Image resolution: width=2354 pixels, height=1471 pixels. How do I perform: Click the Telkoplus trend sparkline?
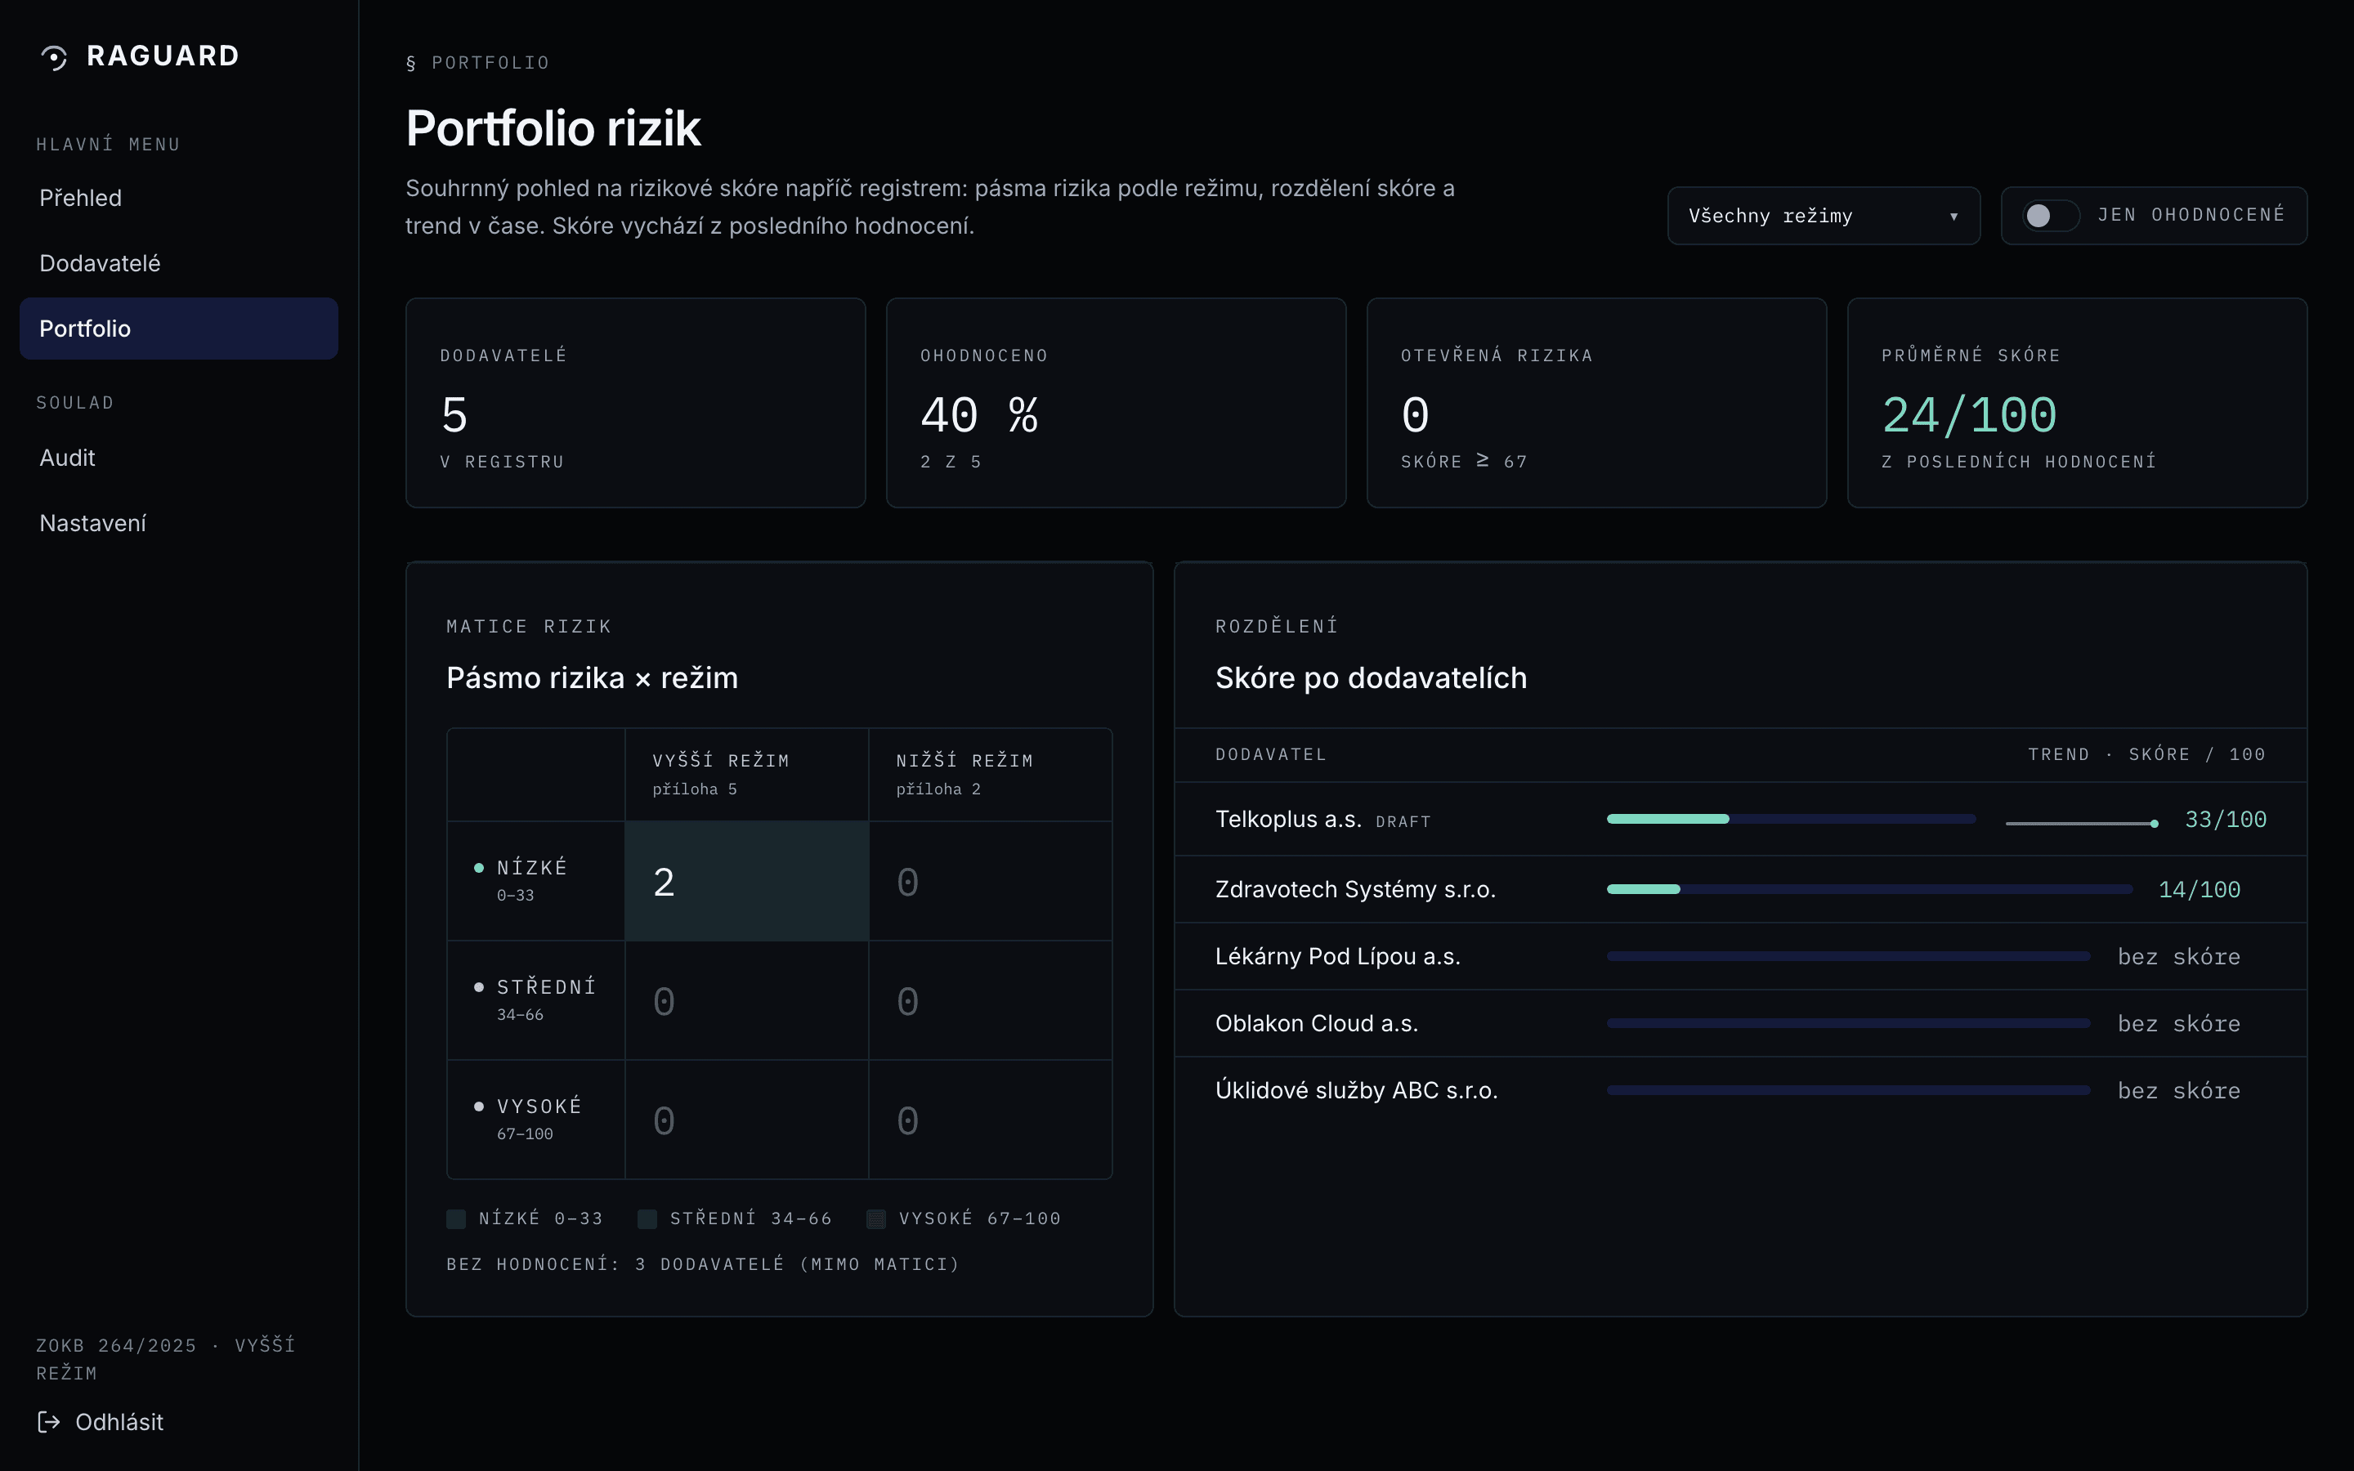pos(2082,823)
